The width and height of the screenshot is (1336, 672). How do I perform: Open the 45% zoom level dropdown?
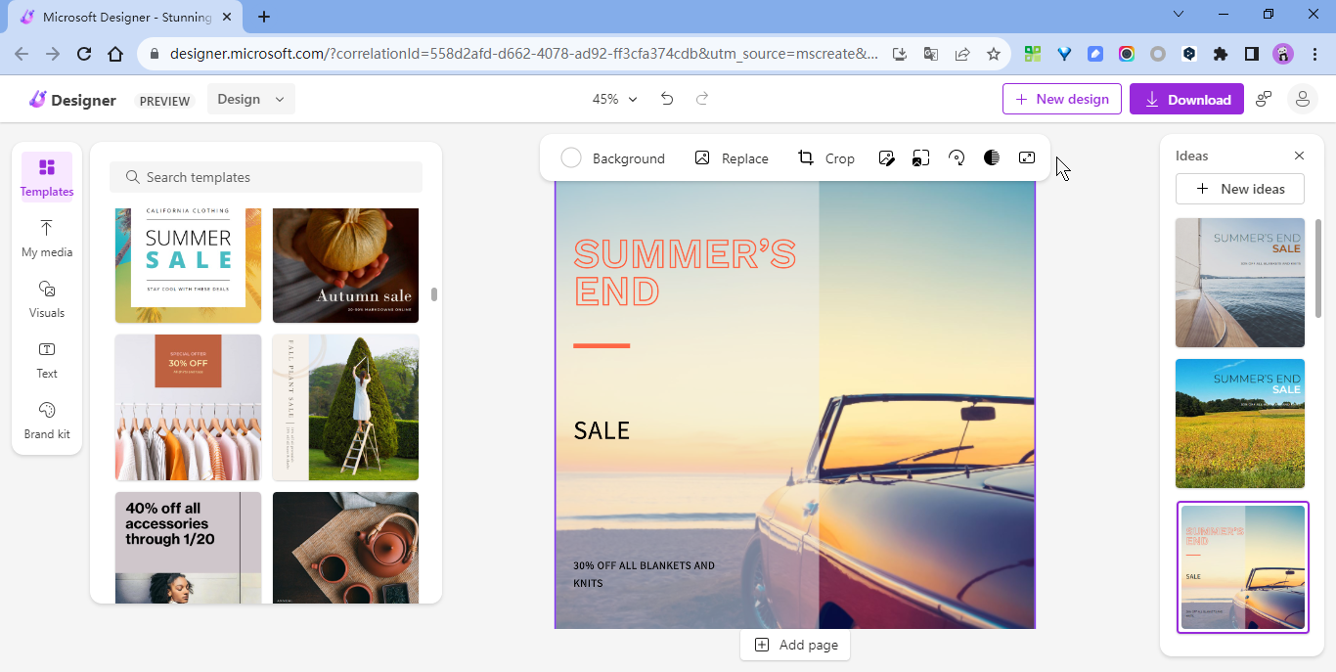614,99
